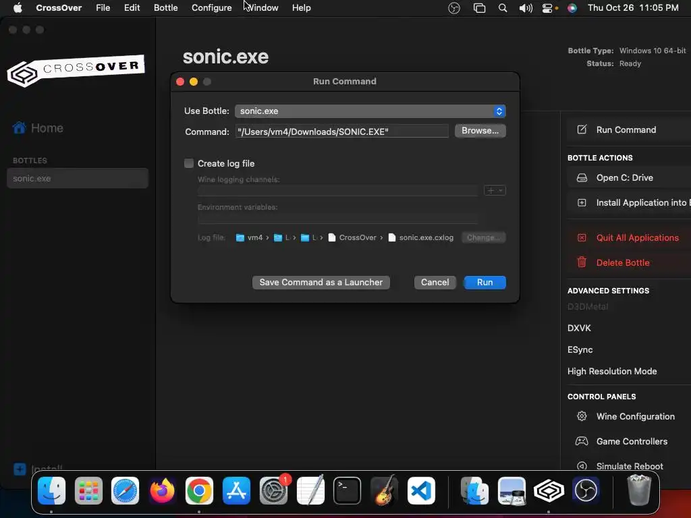Click the Cancel button

click(x=435, y=283)
